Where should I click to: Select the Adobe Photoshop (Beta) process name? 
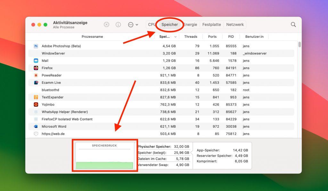click(61, 46)
